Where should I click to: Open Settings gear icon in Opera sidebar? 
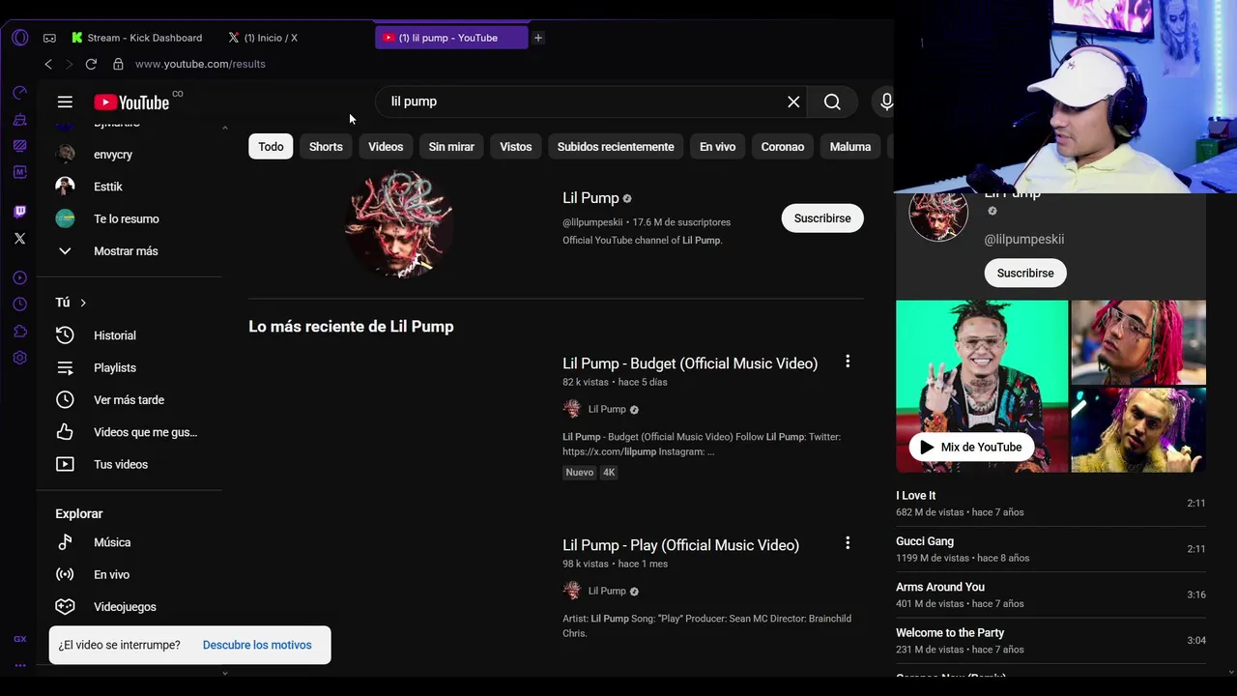point(20,358)
